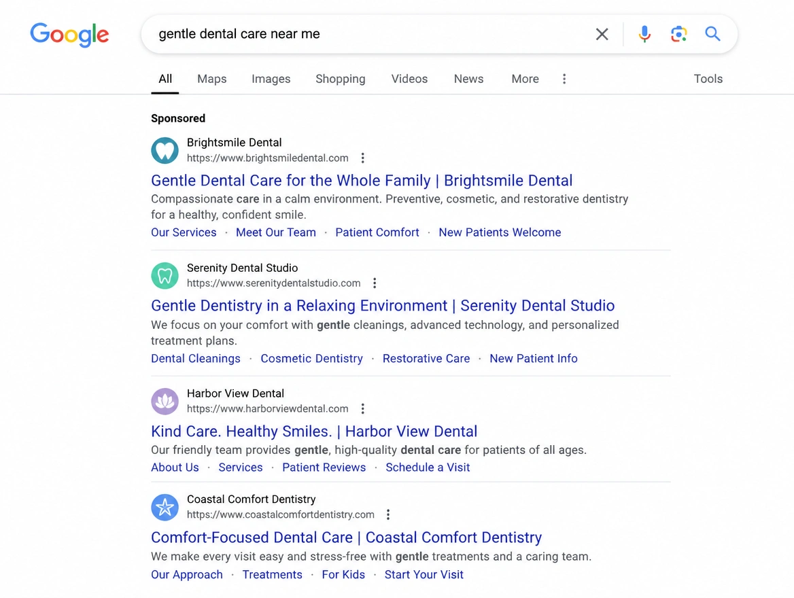
Task: Click the Coastal Comfort Dentistry star favicon
Action: coord(165,507)
